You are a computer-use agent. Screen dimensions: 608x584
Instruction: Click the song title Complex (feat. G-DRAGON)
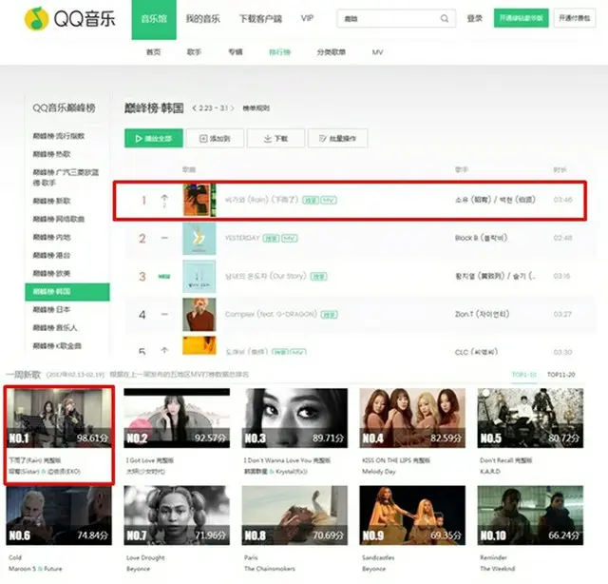[271, 314]
